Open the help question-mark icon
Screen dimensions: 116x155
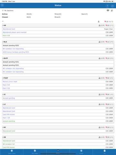[x=107, y=6]
